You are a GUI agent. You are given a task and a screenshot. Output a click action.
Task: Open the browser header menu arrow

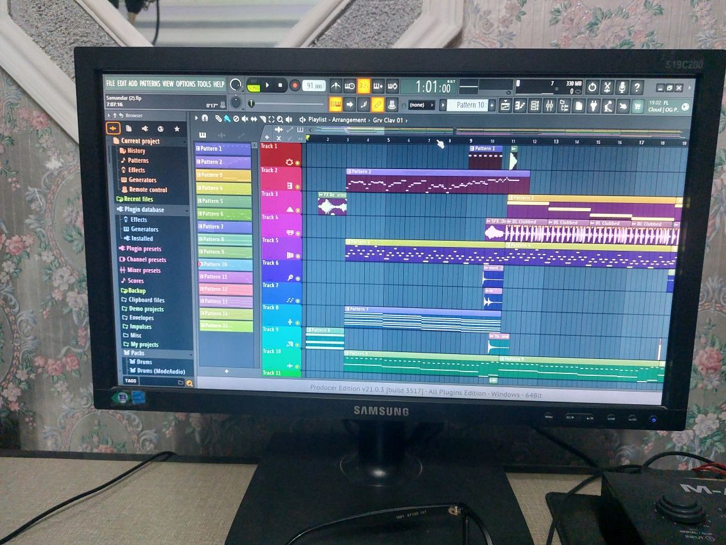[109, 115]
